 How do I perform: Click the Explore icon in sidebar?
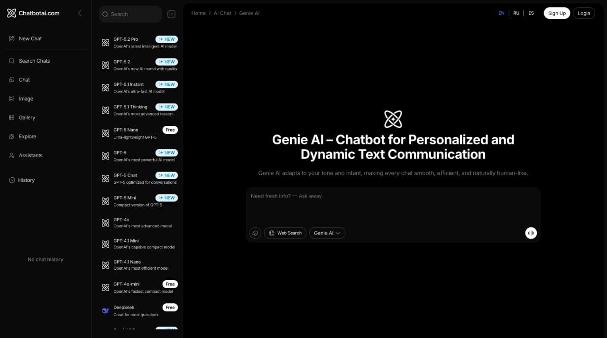(x=12, y=137)
